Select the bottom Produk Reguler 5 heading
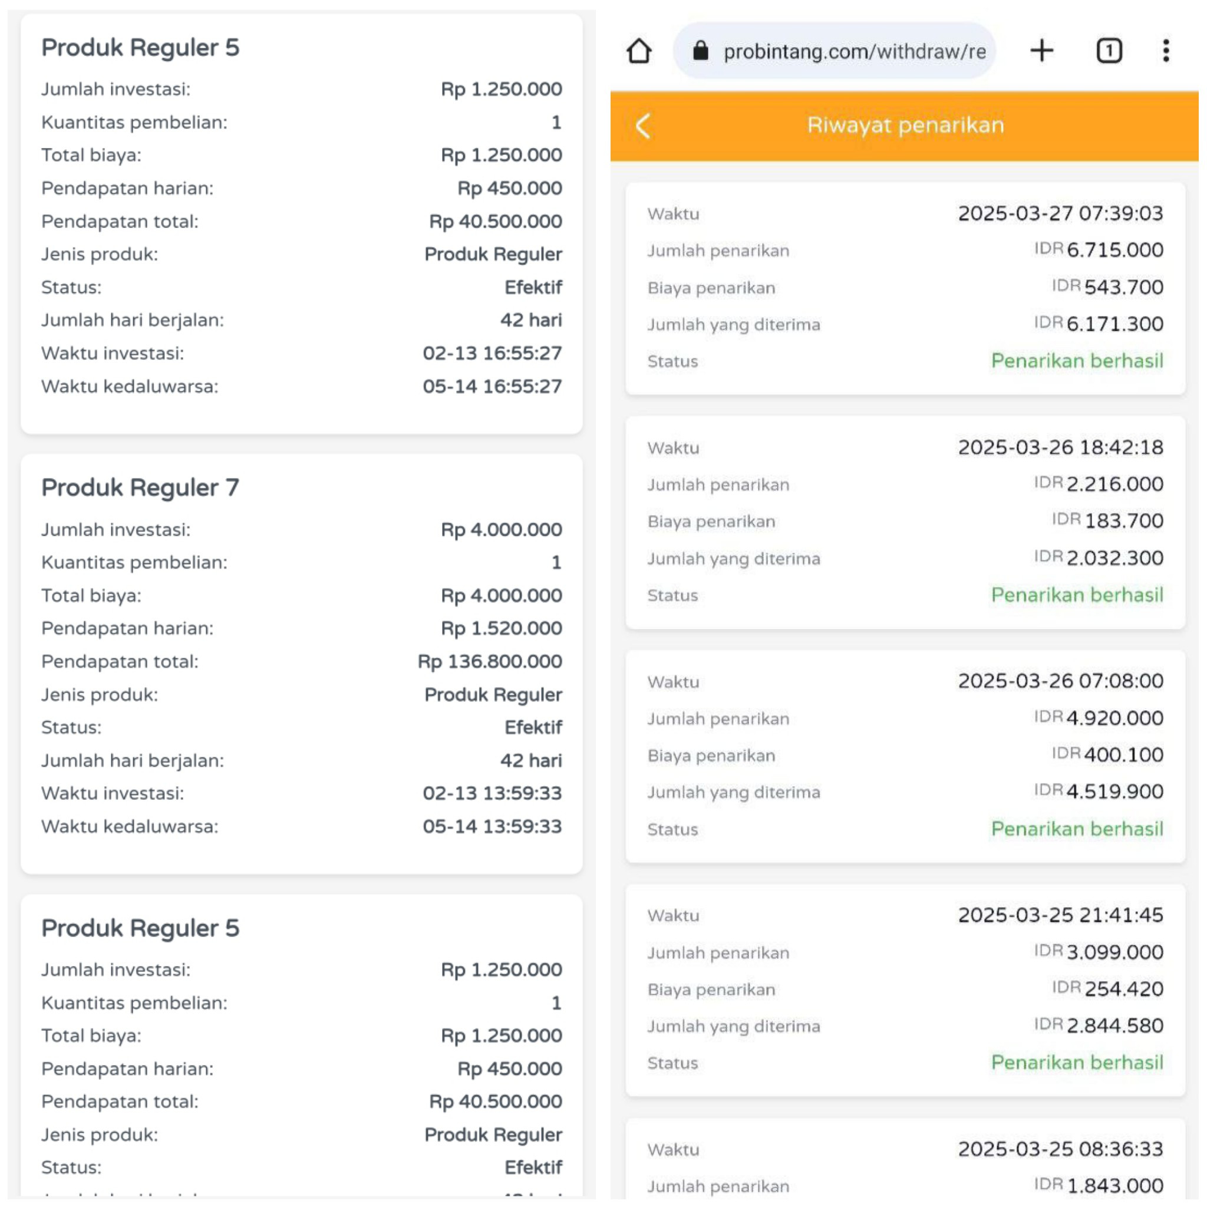1207x1207 pixels. pyautogui.click(x=140, y=928)
